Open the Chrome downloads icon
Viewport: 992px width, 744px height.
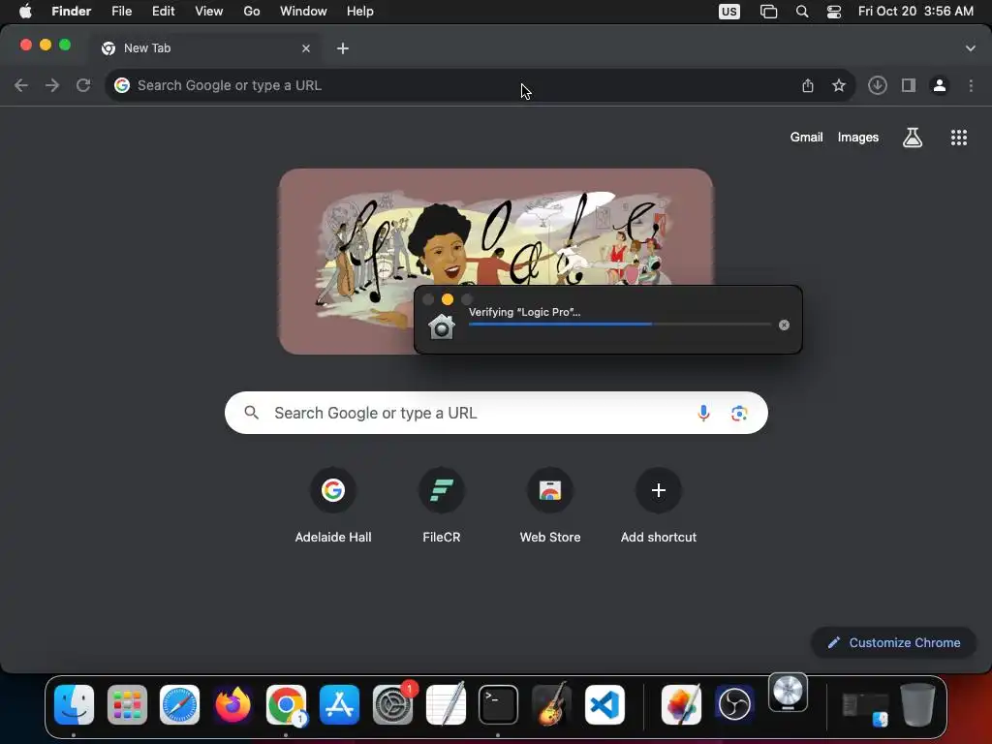coord(878,85)
